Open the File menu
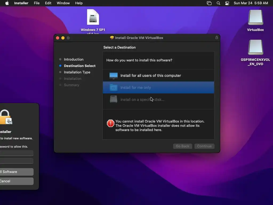 coord(37,3)
